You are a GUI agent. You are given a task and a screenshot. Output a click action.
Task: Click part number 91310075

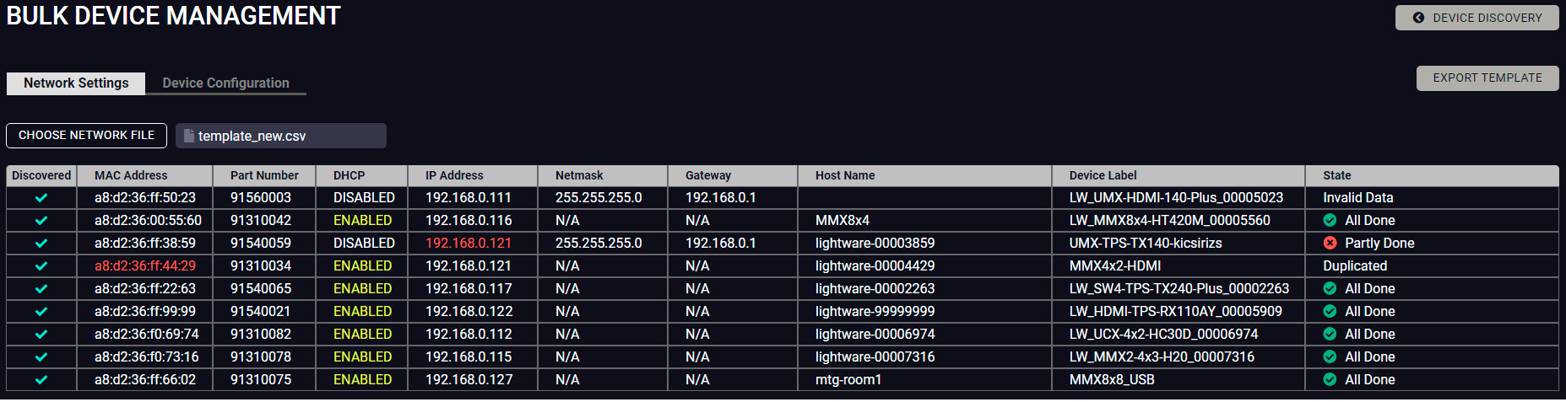pyautogui.click(x=261, y=379)
